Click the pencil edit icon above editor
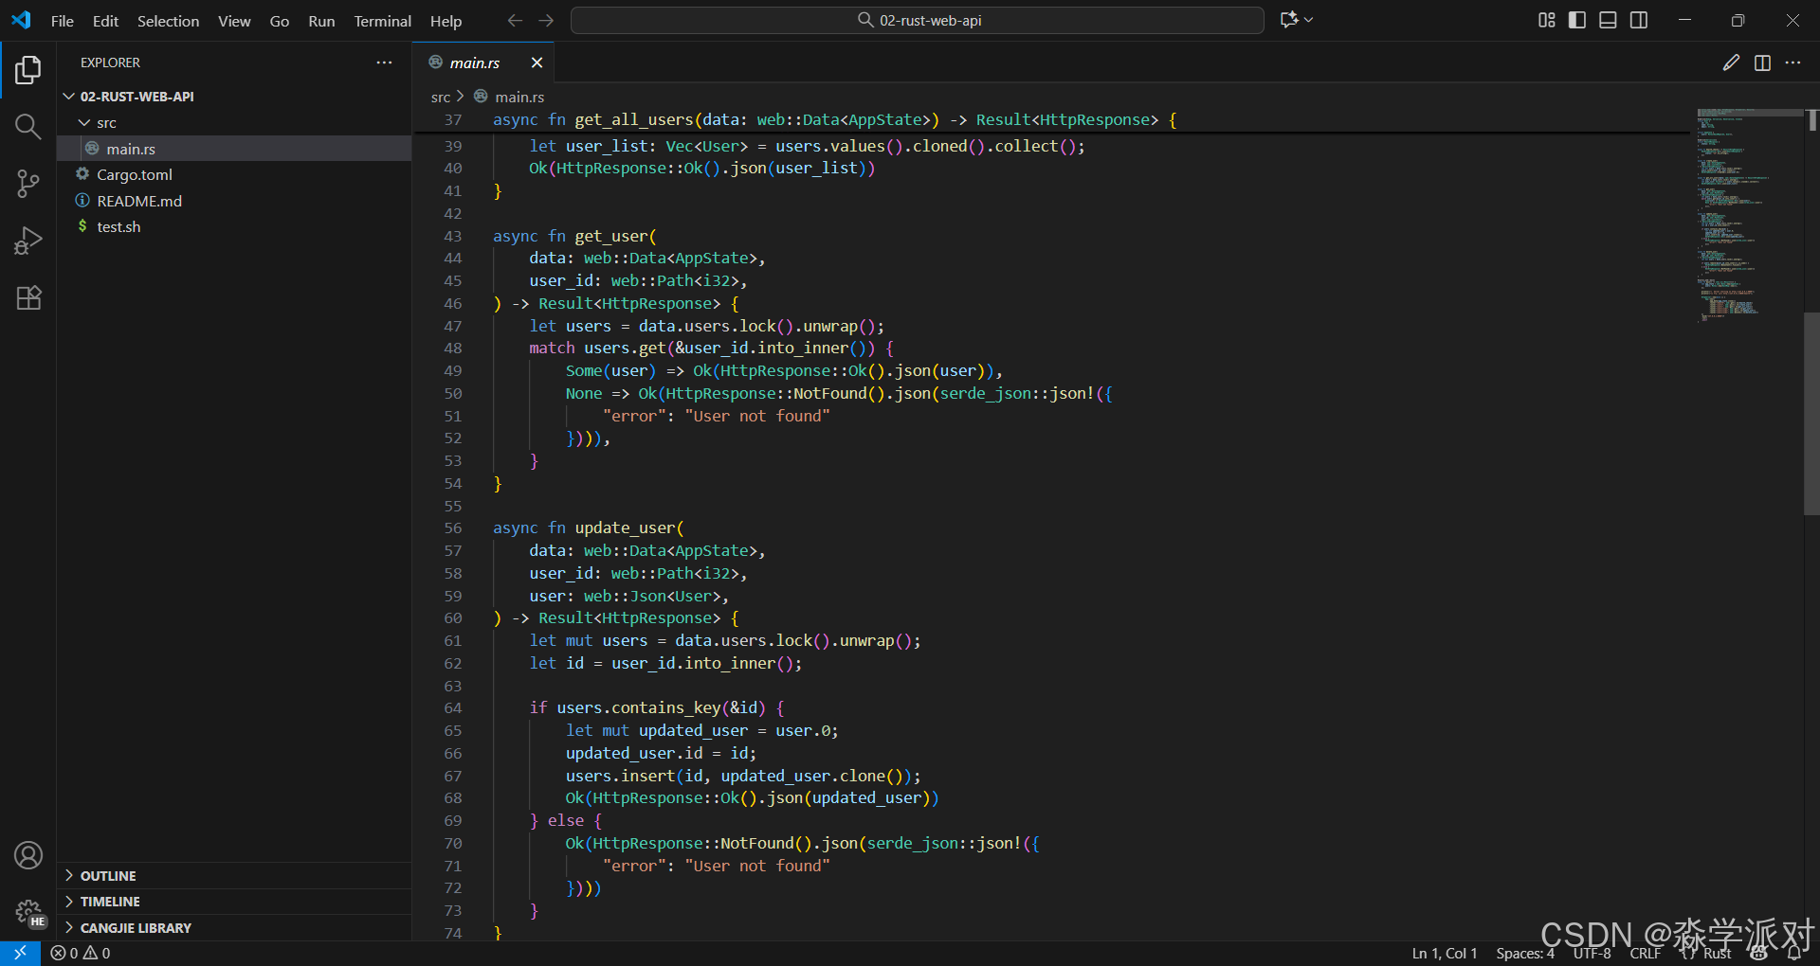The width and height of the screenshot is (1820, 966). tap(1731, 63)
